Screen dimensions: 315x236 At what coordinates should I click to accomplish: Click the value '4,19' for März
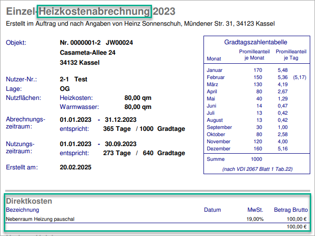(x=283, y=84)
